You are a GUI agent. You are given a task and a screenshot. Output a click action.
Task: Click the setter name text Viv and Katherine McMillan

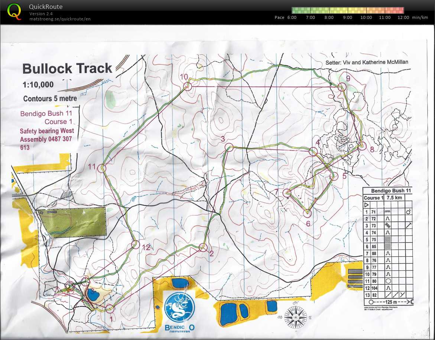[366, 62]
